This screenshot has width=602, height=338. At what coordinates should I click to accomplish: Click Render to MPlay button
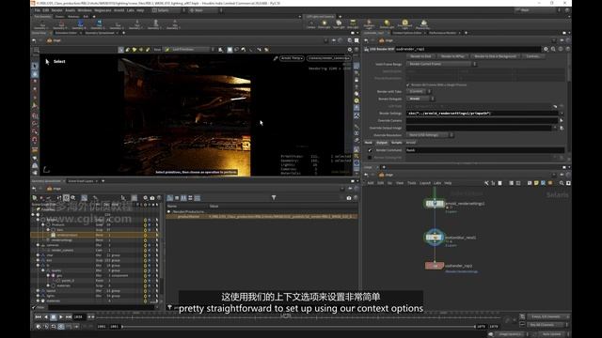click(452, 56)
